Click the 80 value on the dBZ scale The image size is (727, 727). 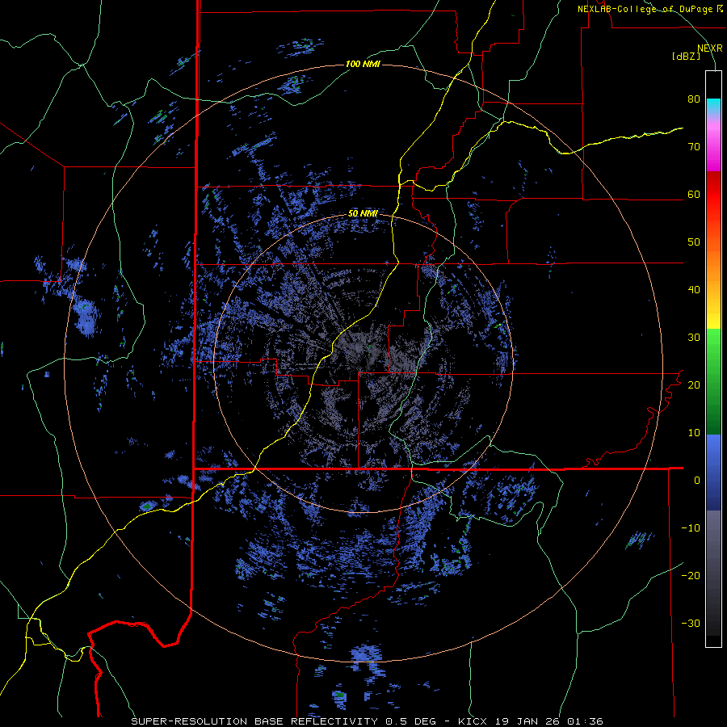coord(694,99)
